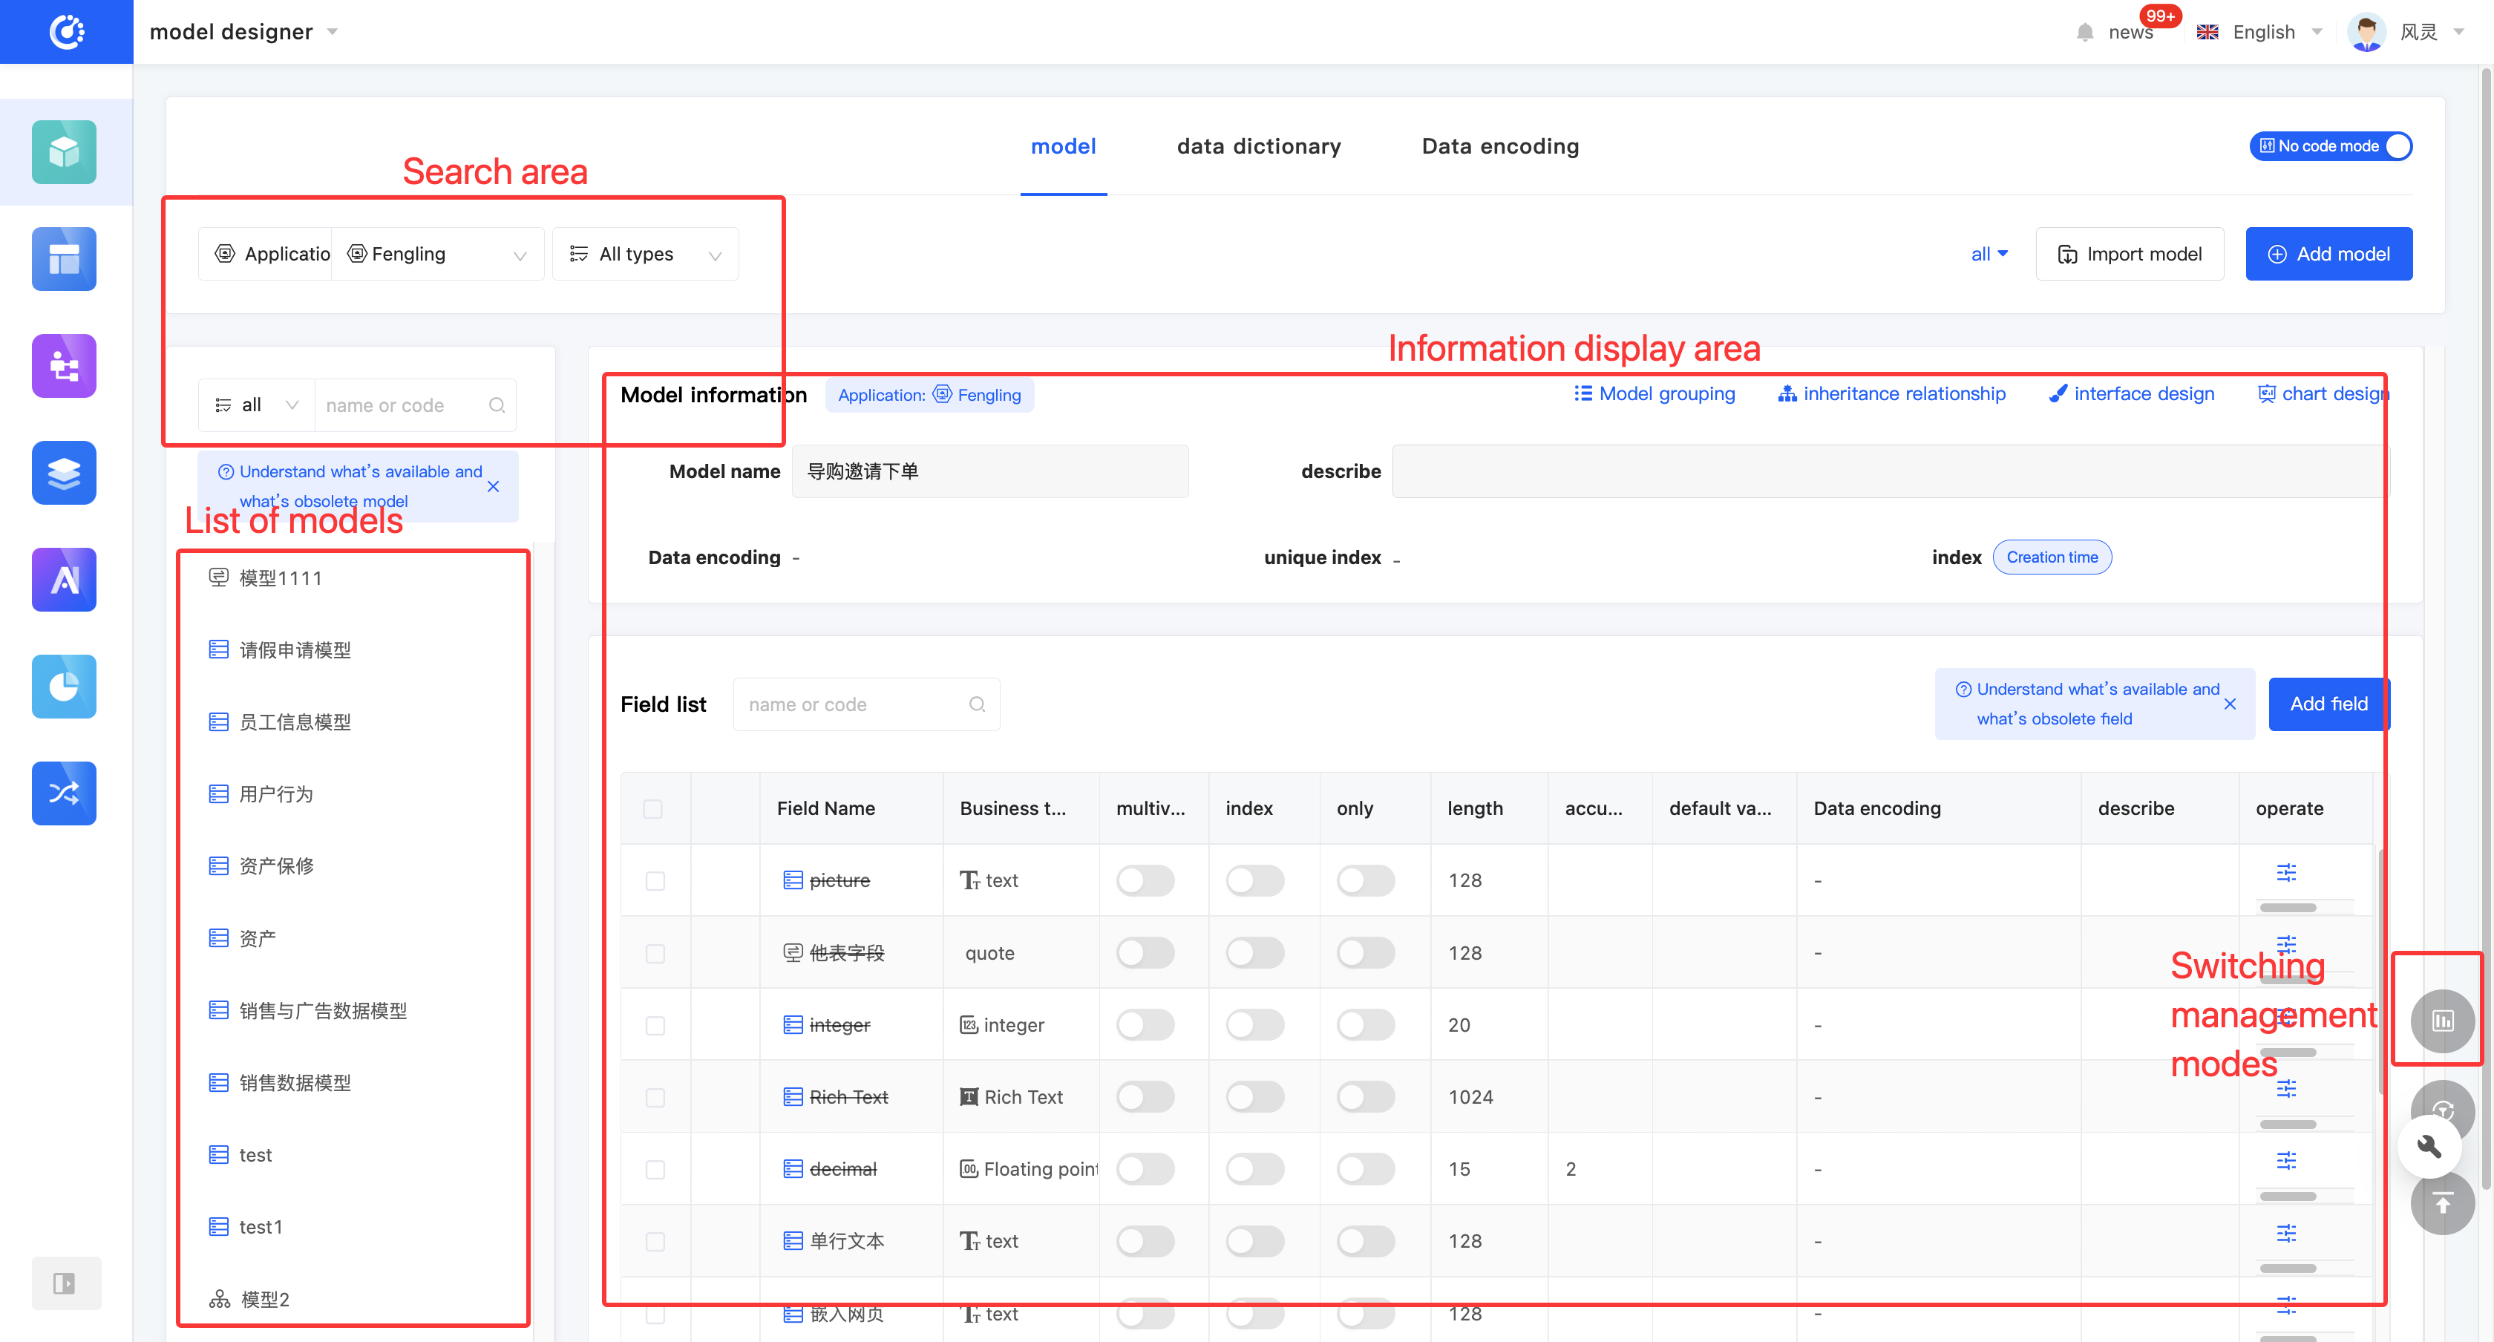
Task: Switch to the data dictionary tab
Action: click(1257, 146)
